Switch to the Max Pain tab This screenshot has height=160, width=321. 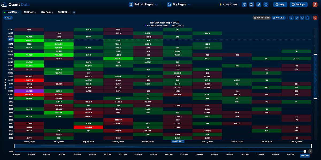46,12
